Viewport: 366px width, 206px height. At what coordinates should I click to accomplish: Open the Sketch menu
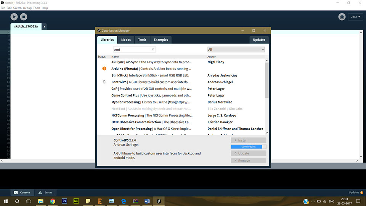pyautogui.click(x=17, y=8)
